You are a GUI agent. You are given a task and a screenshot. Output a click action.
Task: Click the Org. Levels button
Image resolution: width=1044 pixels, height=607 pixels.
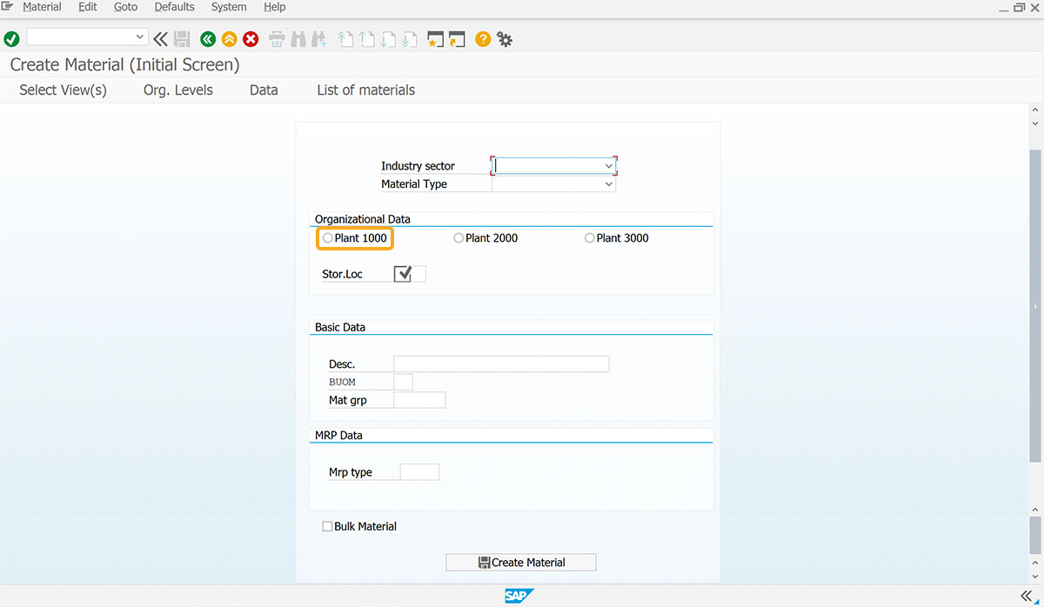click(x=178, y=90)
